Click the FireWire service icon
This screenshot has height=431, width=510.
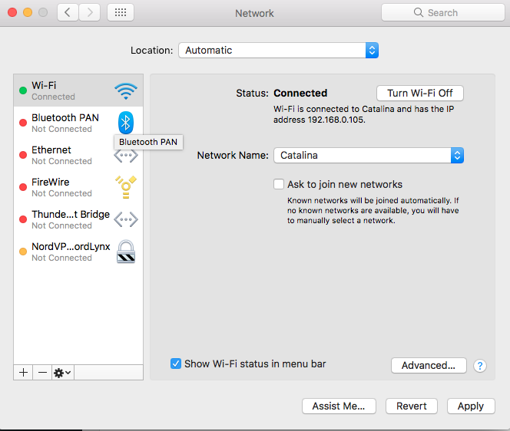point(125,187)
